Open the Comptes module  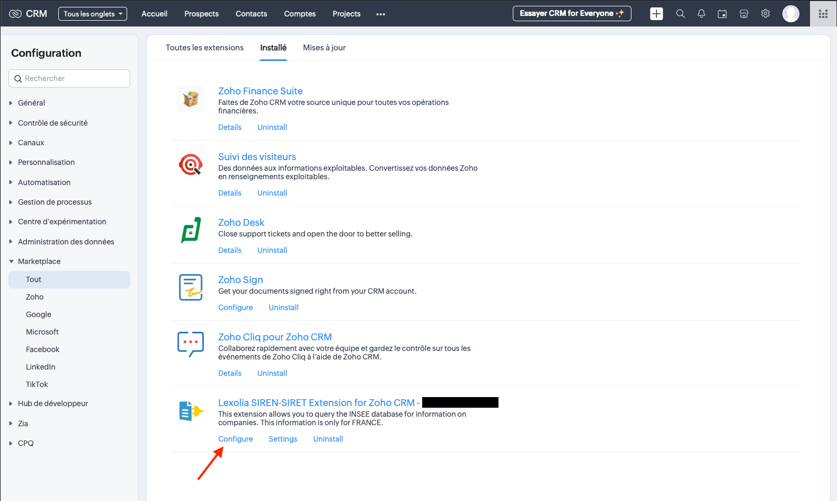point(300,14)
